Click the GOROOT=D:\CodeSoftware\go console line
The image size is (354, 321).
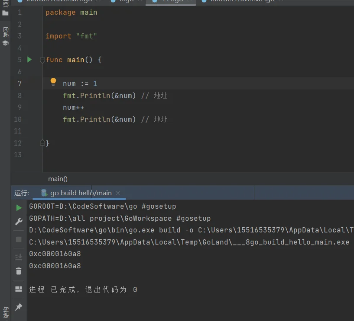click(x=103, y=207)
